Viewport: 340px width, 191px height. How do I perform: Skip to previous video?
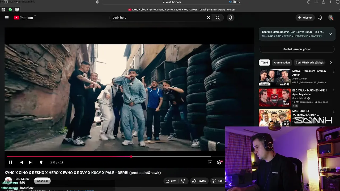[x=21, y=162]
